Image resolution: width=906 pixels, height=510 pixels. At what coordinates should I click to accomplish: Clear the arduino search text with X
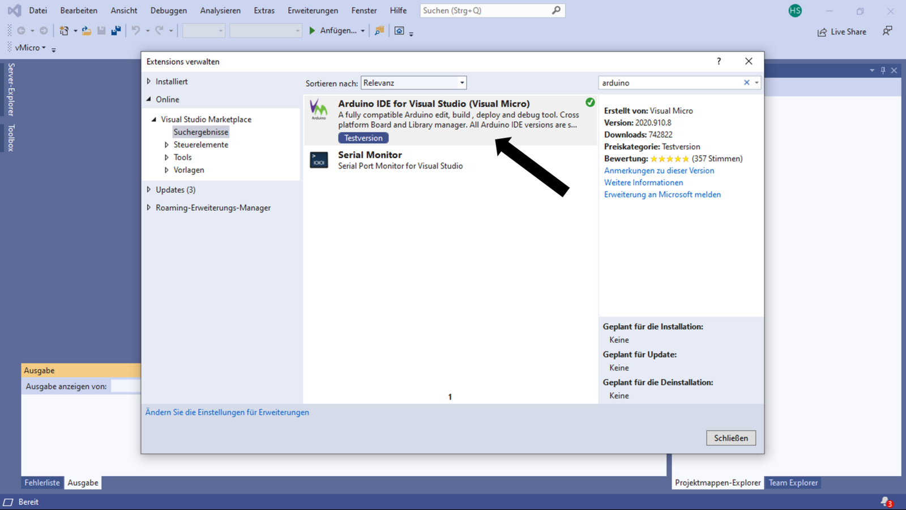click(x=746, y=83)
